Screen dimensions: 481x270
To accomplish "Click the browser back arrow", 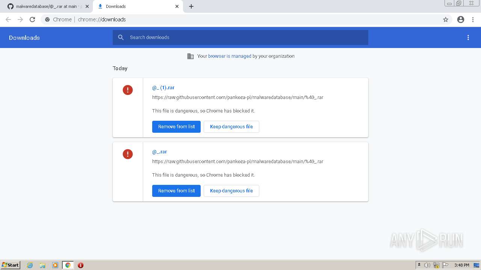I will coord(8,19).
